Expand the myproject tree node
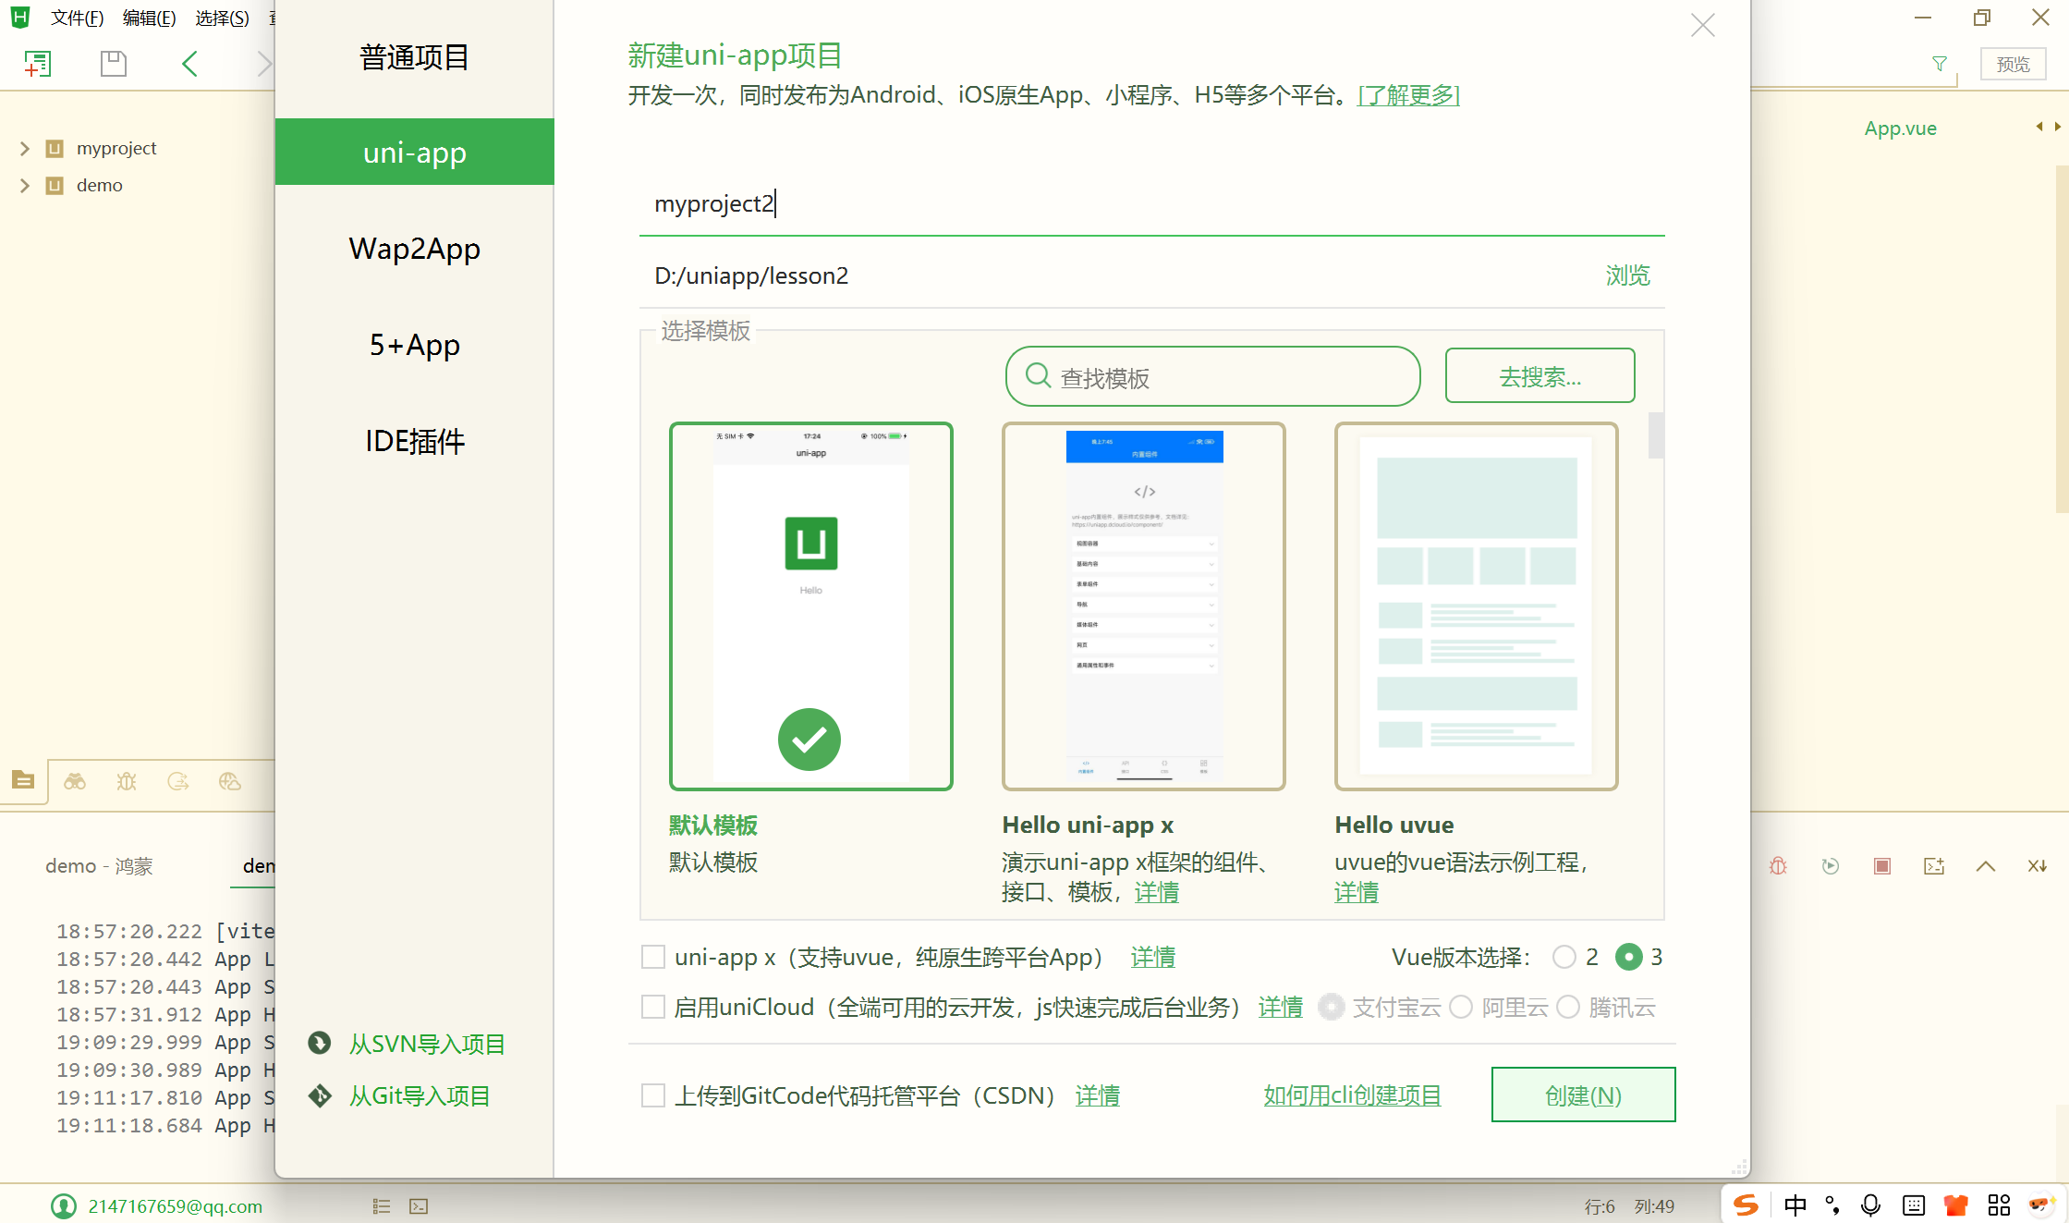 25,148
